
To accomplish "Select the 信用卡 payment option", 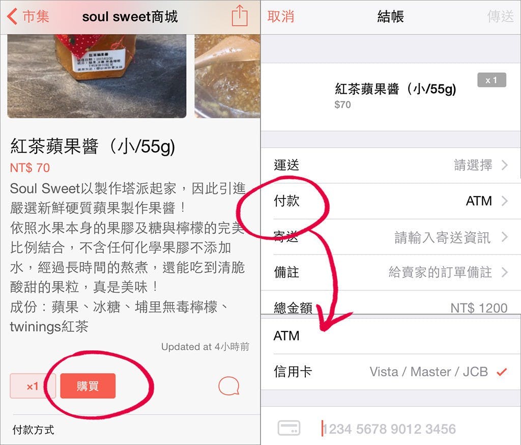I will (x=391, y=372).
